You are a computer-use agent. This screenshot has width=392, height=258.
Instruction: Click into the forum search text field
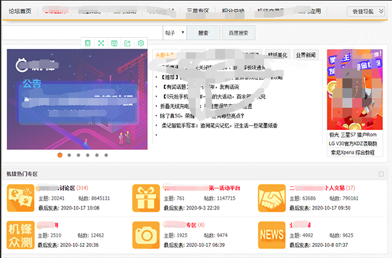[82, 33]
